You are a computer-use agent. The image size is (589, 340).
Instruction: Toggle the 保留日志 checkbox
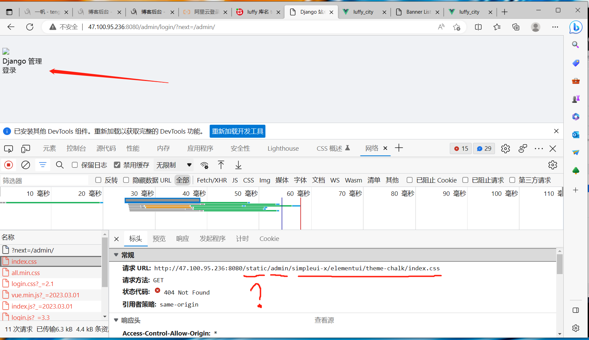pyautogui.click(x=75, y=165)
